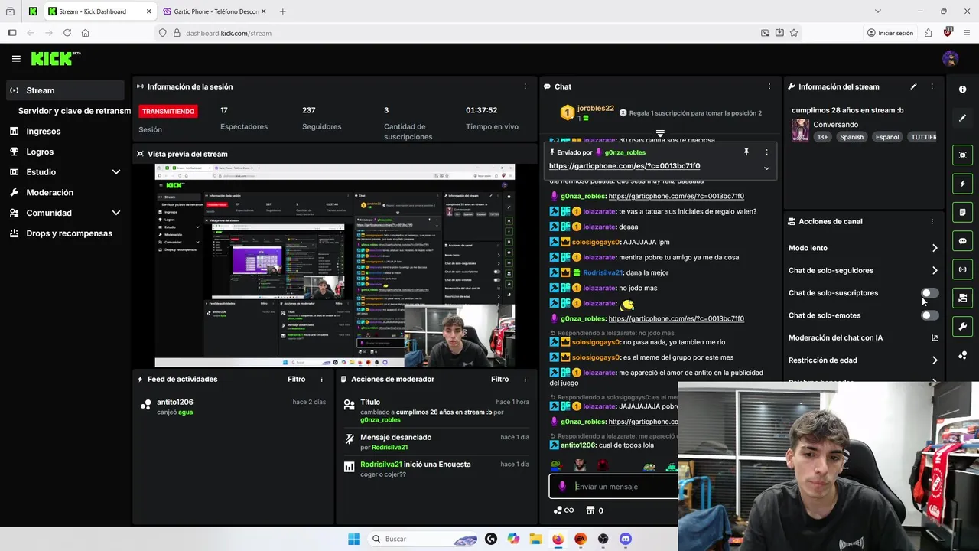Click the Spanish tag chip

pos(851,137)
